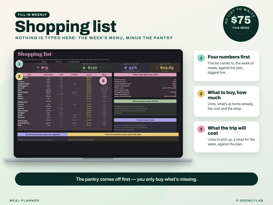The image size is (273, 205).
Task: Click the Frozen berries row name
Action: [x=23, y=123]
